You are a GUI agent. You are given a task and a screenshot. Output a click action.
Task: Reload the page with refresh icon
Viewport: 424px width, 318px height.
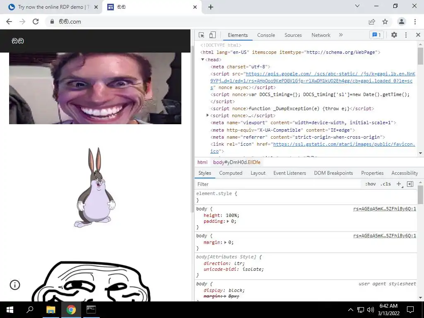[36, 22]
